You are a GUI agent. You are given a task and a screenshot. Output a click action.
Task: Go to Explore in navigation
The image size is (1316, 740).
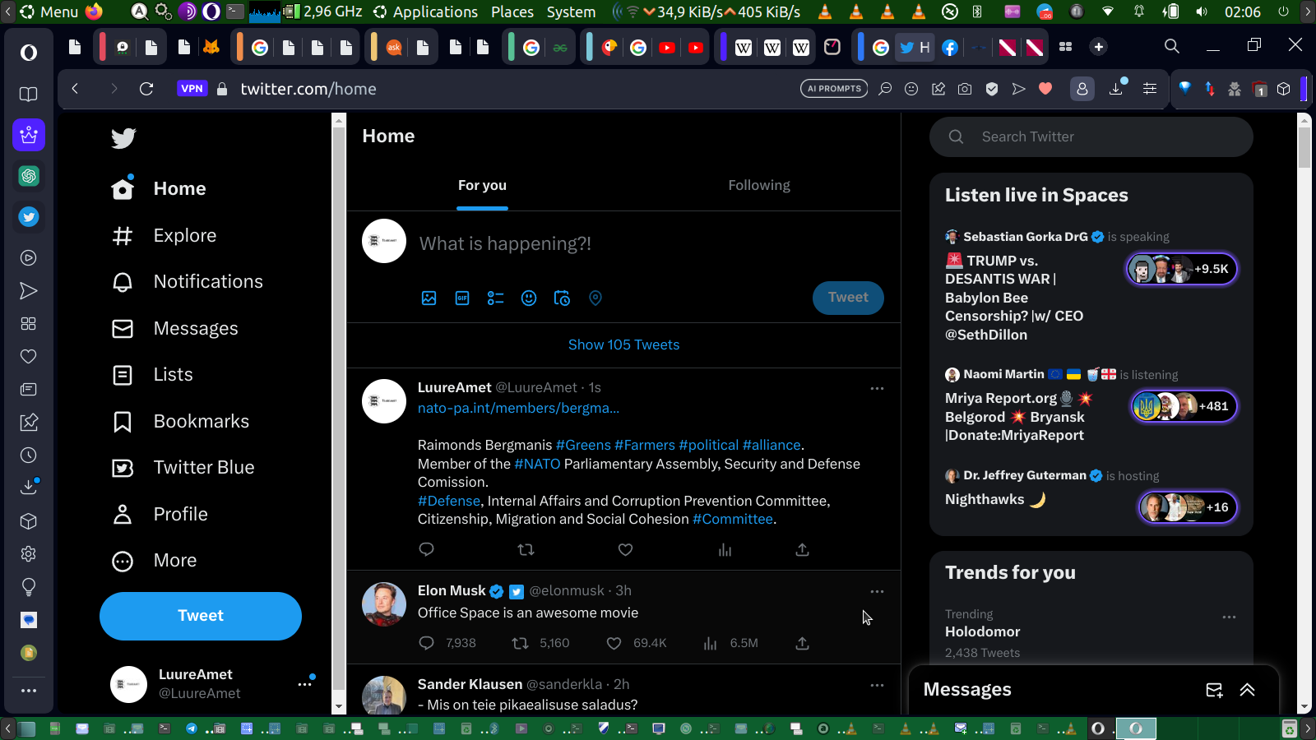164,236
